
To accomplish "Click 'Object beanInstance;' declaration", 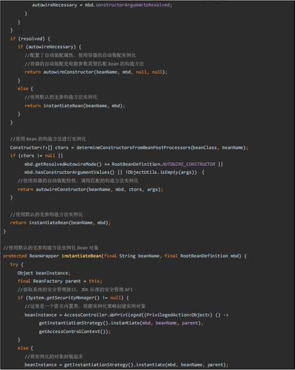I will (44, 273).
